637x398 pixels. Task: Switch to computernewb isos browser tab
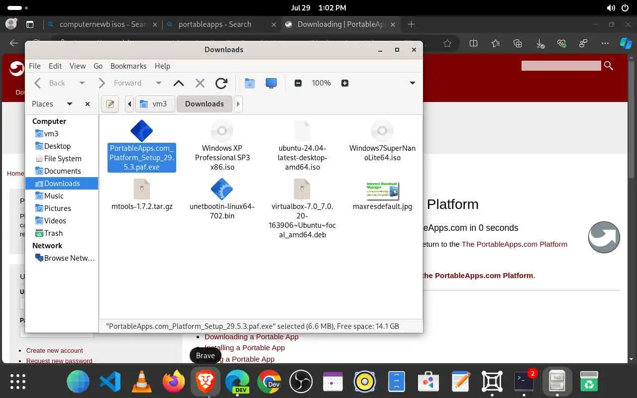(102, 24)
